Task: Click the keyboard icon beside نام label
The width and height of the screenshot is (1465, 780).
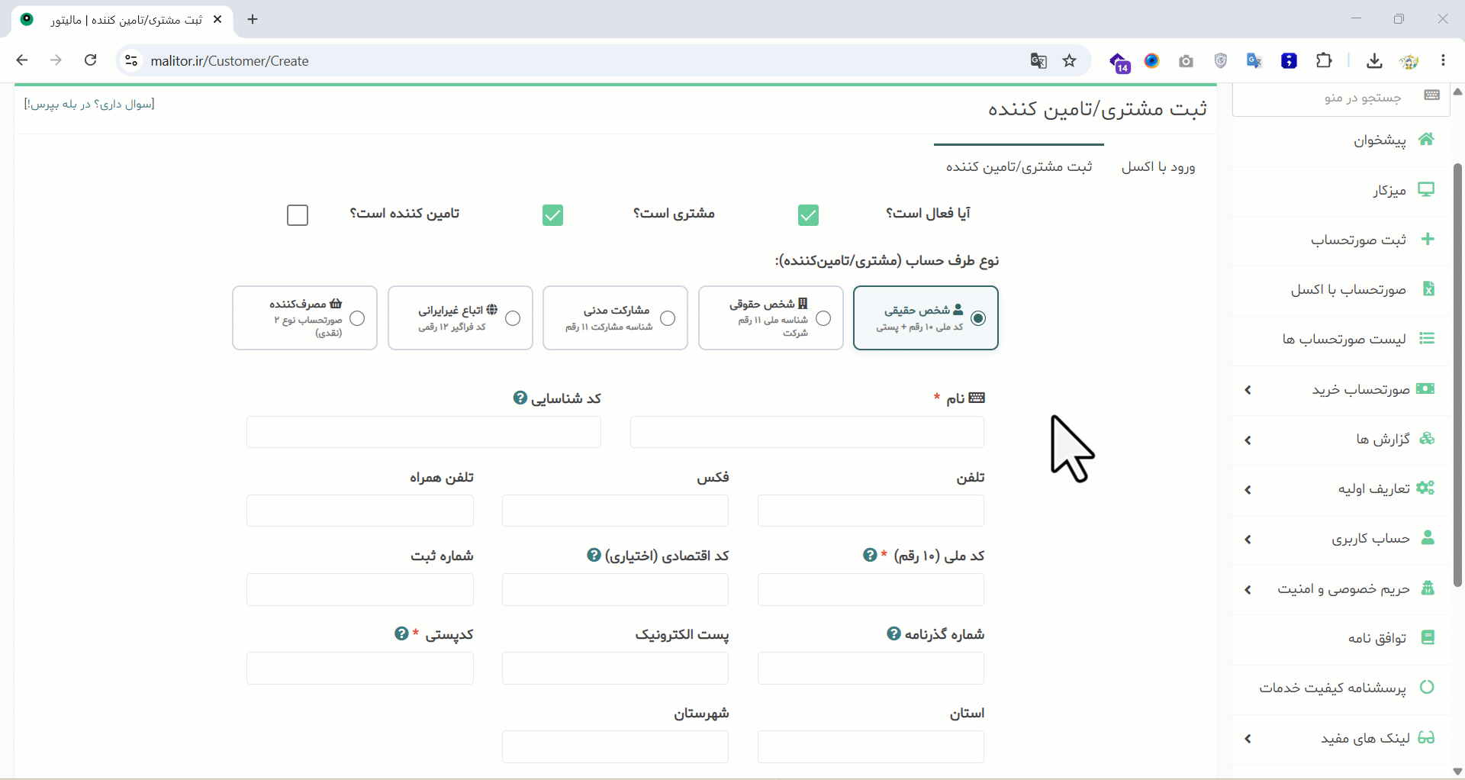Action: tap(977, 398)
